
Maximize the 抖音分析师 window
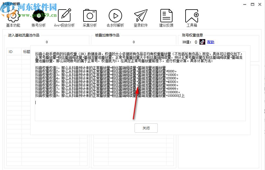click(253, 5)
